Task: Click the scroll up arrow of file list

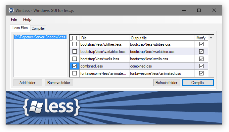Action: point(211,38)
